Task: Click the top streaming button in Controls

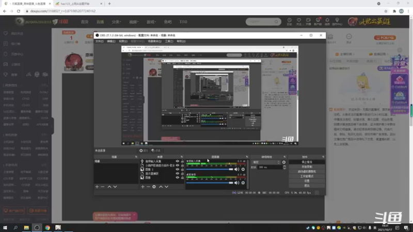Action: 307,162
